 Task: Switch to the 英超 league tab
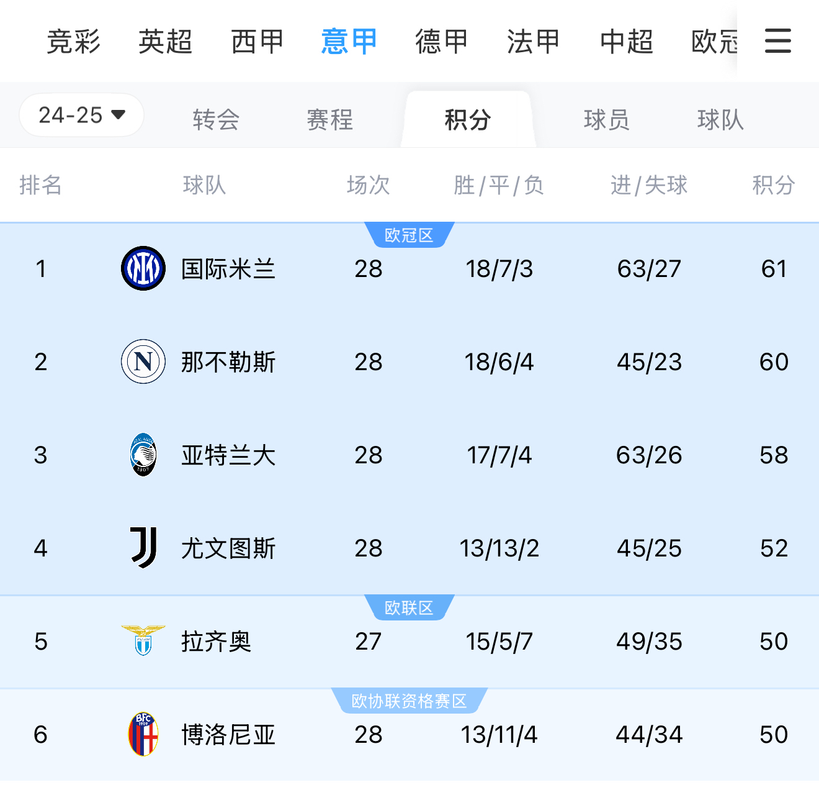point(165,42)
